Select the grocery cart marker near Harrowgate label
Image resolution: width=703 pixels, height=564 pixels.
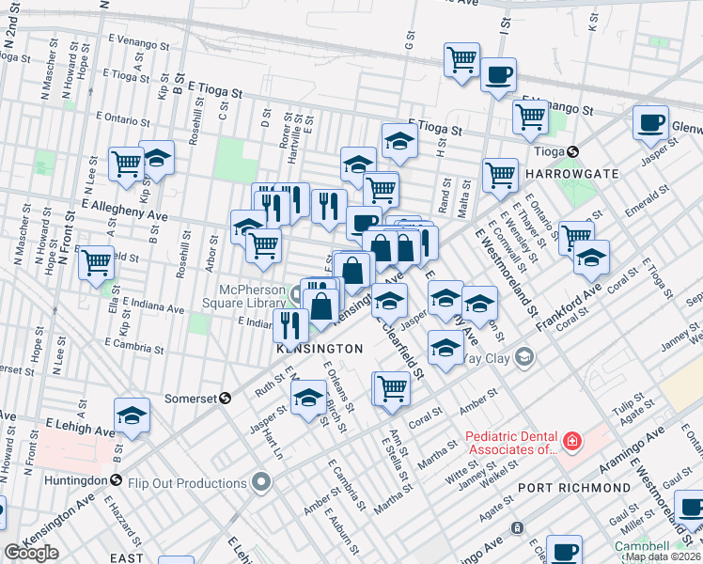pos(500,175)
